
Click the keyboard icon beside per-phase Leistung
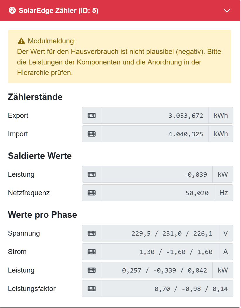coord(92,270)
